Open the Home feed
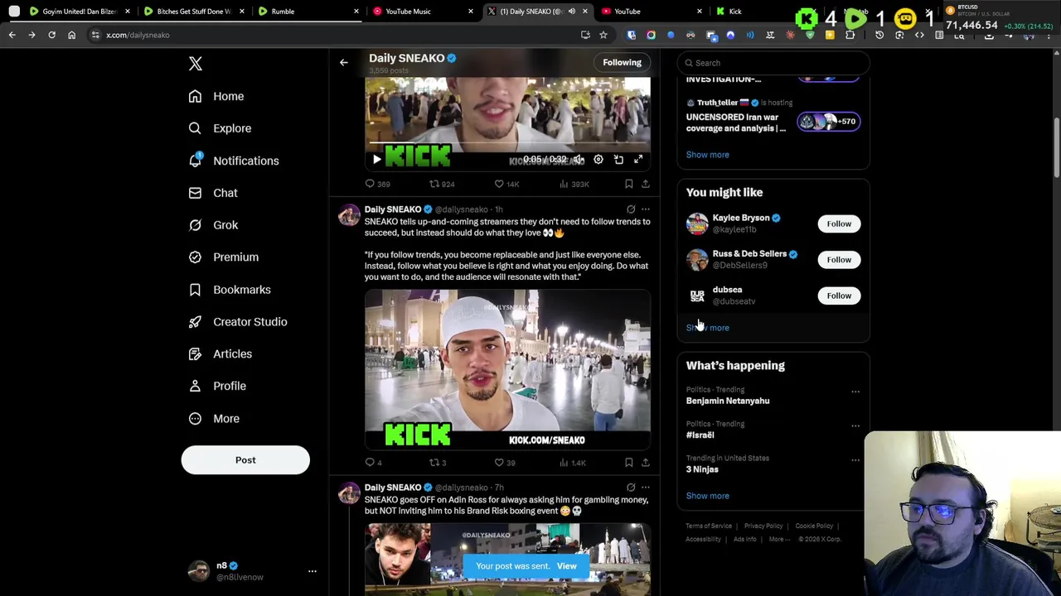This screenshot has height=596, width=1061. point(216,96)
